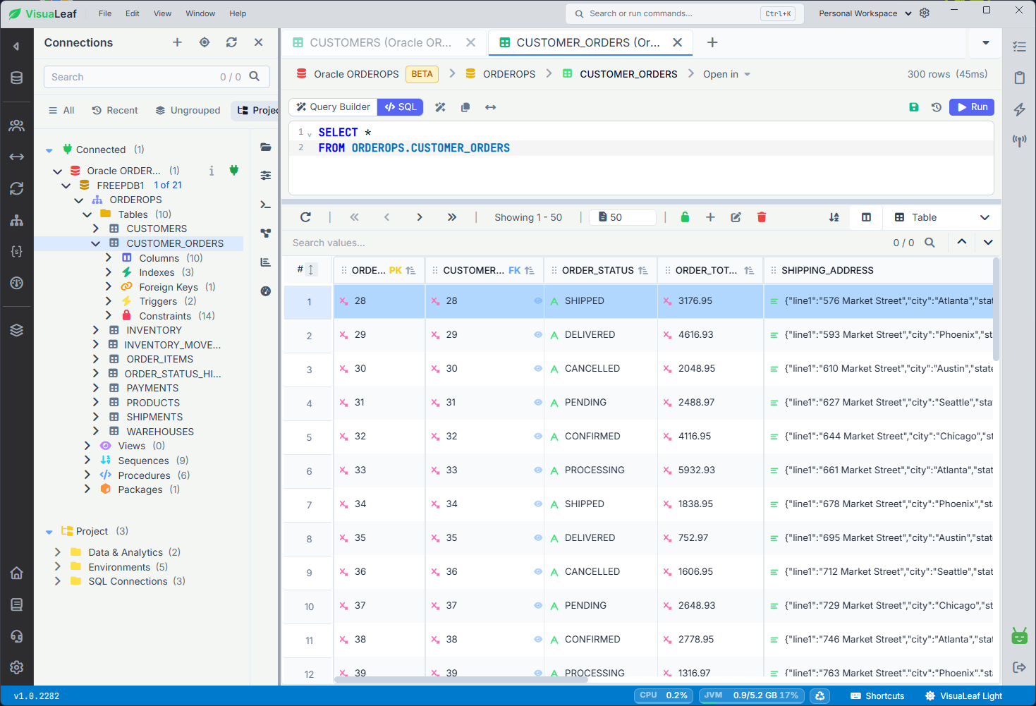This screenshot has width=1036, height=706.
Task: Select the Recent filter tab
Action: point(115,110)
